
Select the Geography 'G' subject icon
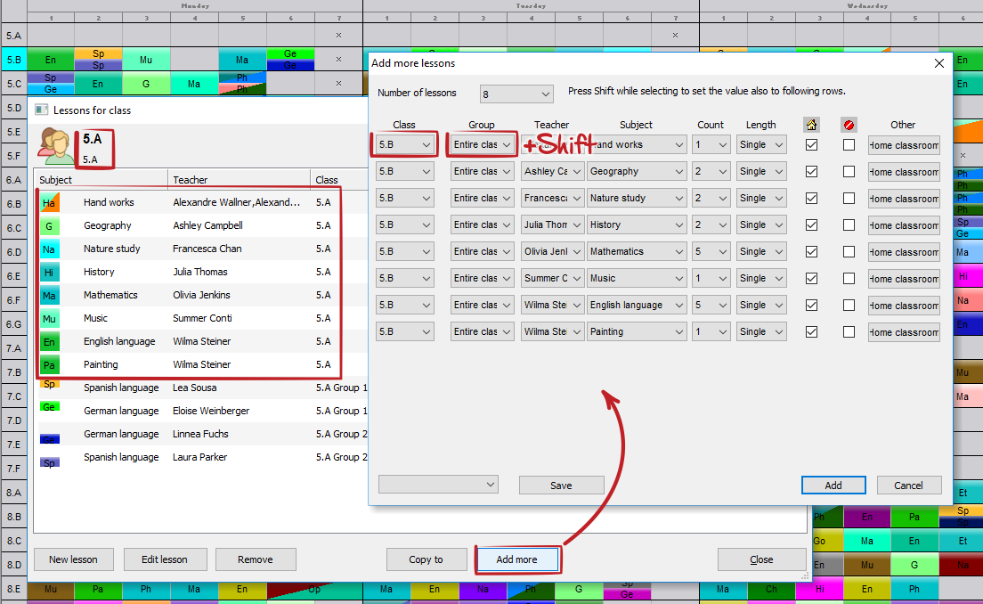[50, 226]
